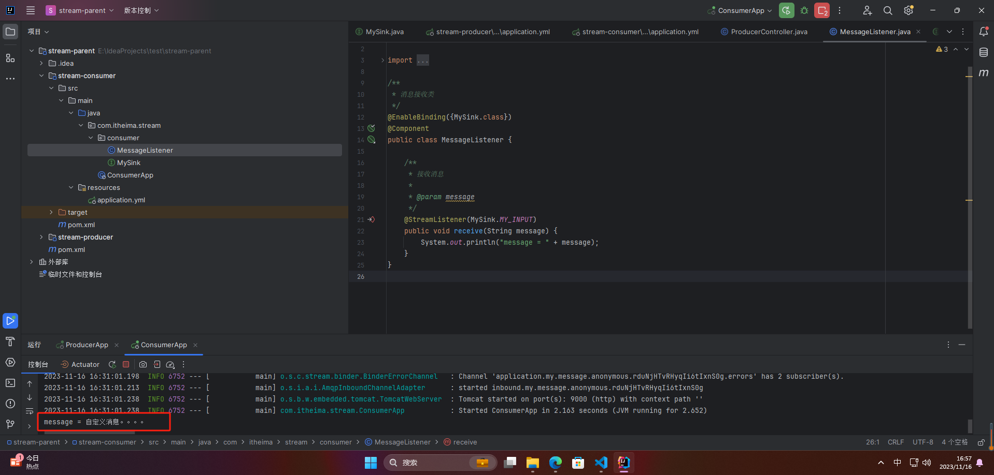The width and height of the screenshot is (994, 475).
Task: Open the Git version control tool window
Action: [x=10, y=424]
